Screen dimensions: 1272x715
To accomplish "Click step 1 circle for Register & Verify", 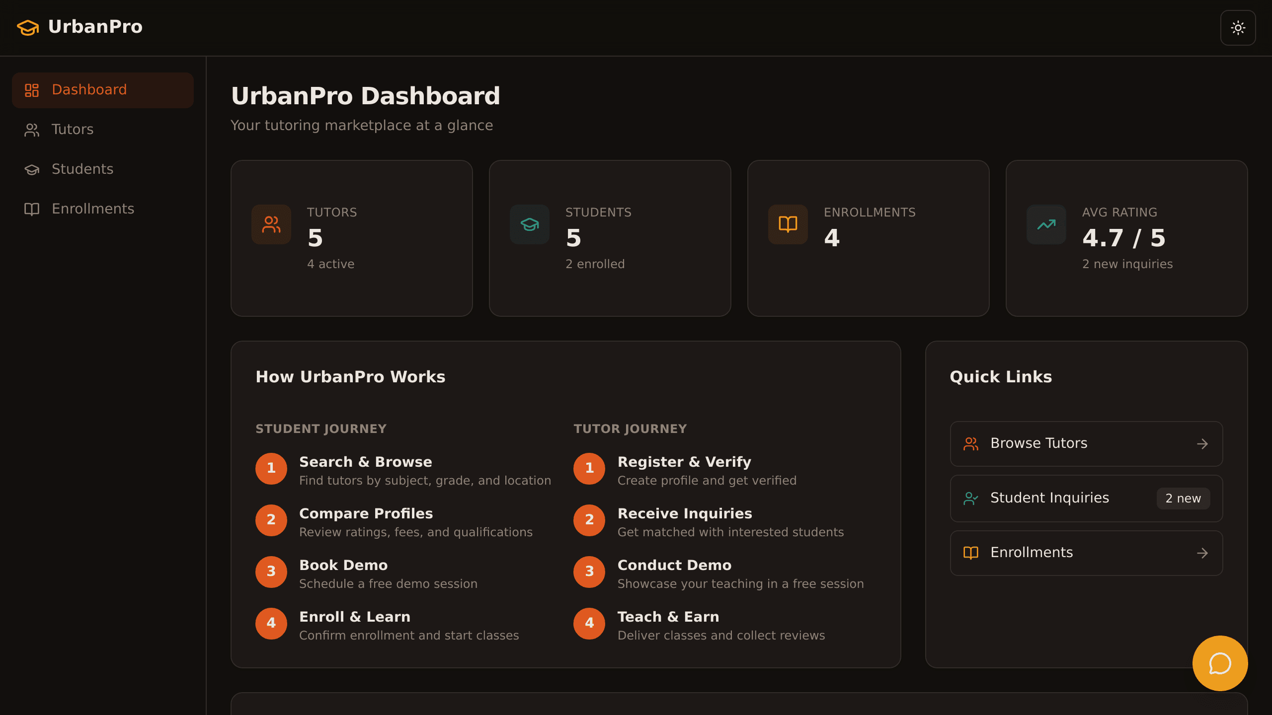I will click(589, 468).
